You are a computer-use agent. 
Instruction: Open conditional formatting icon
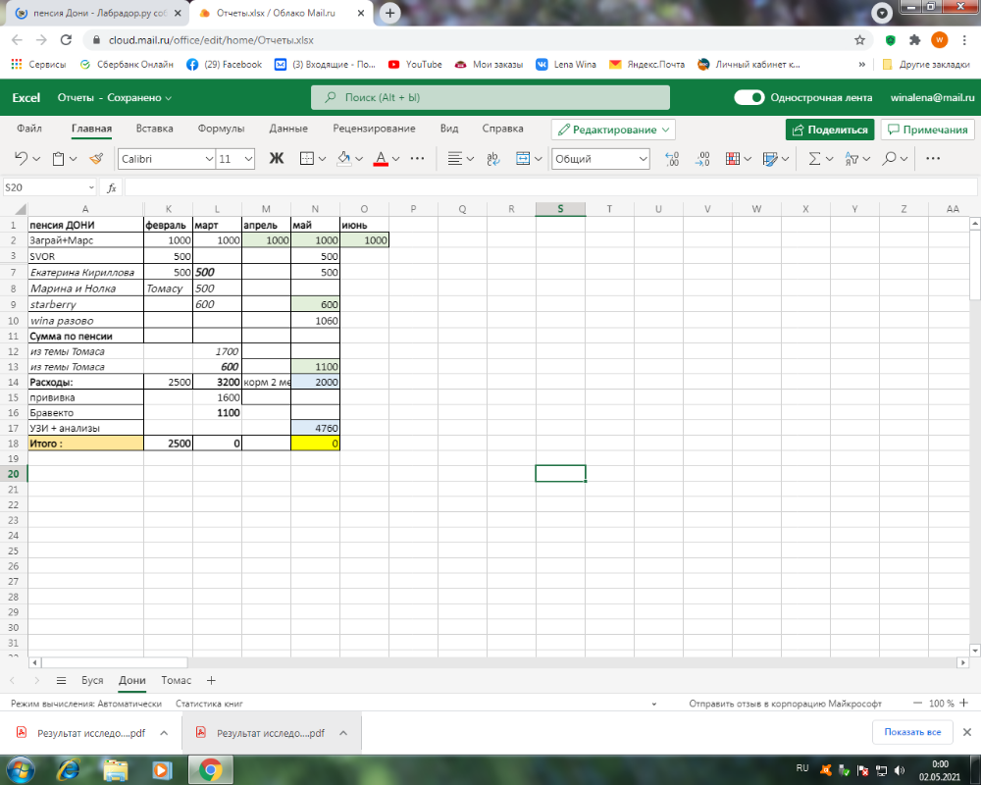(737, 158)
